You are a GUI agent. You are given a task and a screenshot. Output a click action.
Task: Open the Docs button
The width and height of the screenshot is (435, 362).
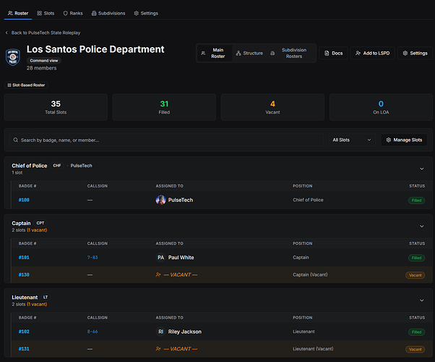click(333, 53)
